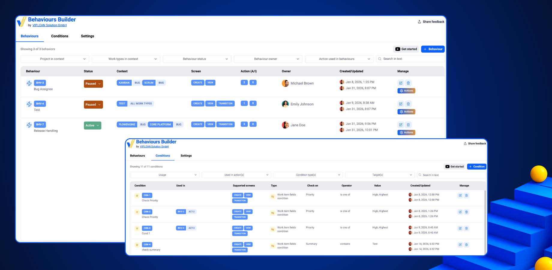Click the edit icon for condition CON-1

pos(460,195)
